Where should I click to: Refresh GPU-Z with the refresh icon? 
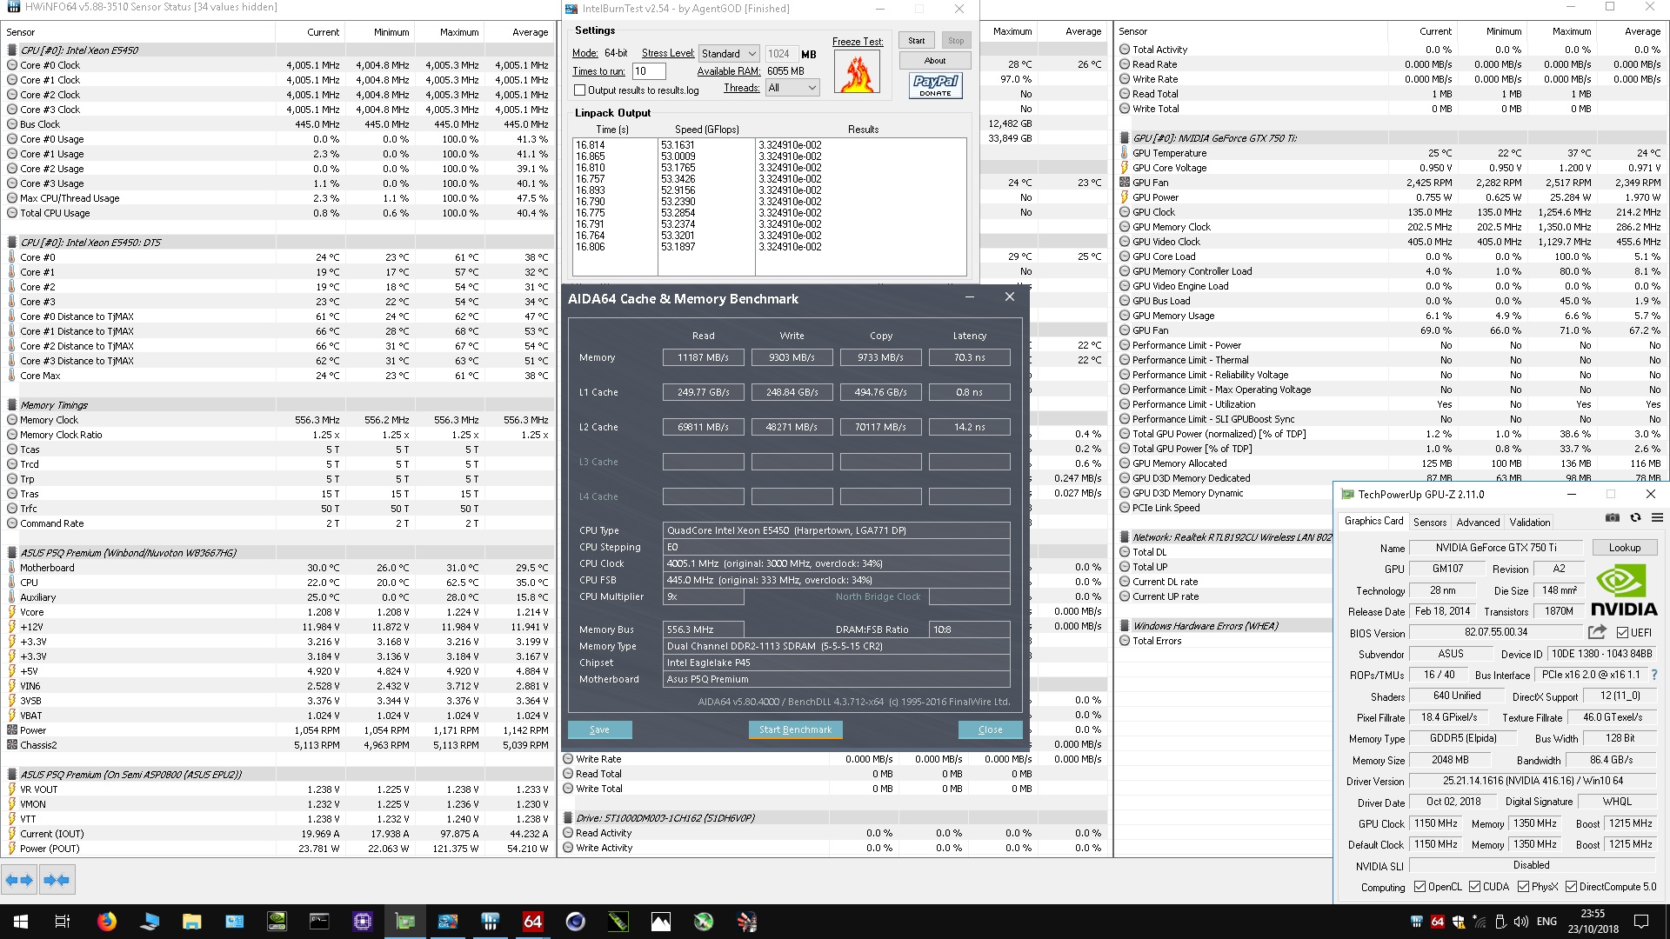pyautogui.click(x=1635, y=518)
